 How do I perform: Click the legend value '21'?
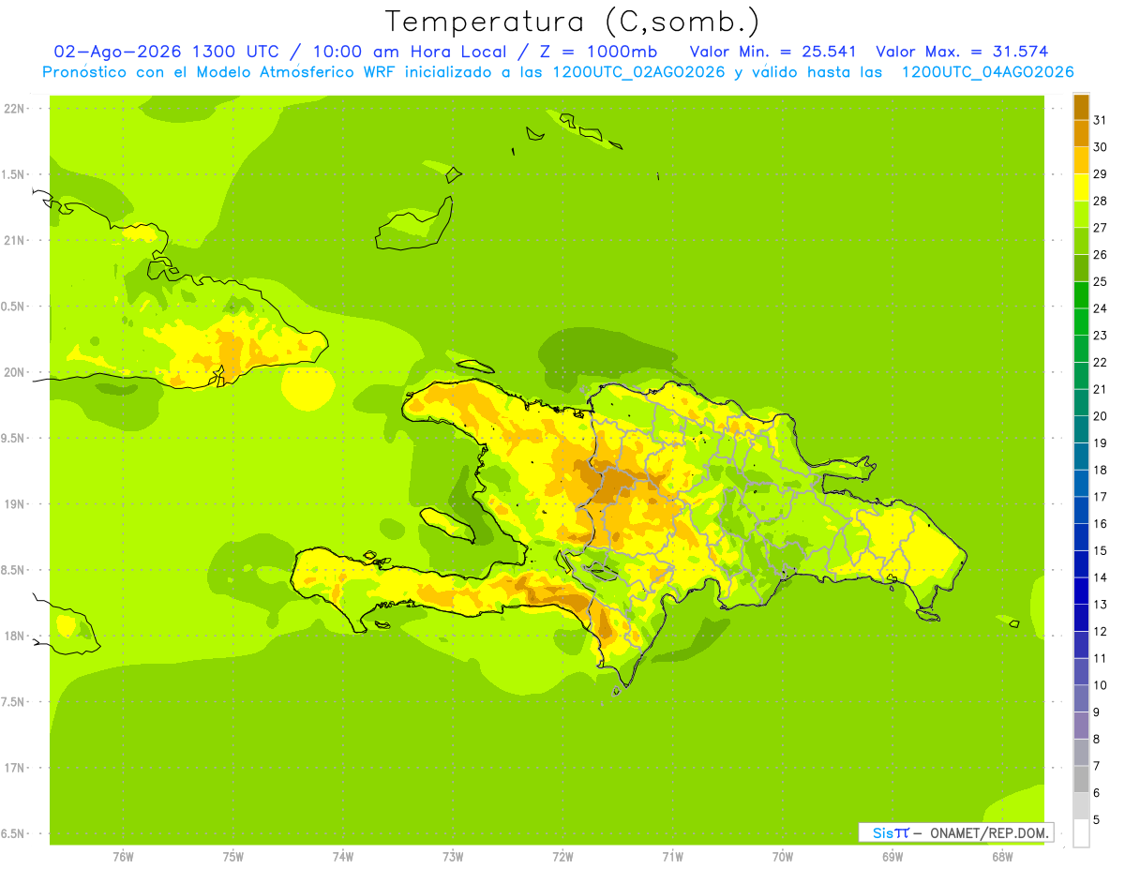pyautogui.click(x=1100, y=389)
